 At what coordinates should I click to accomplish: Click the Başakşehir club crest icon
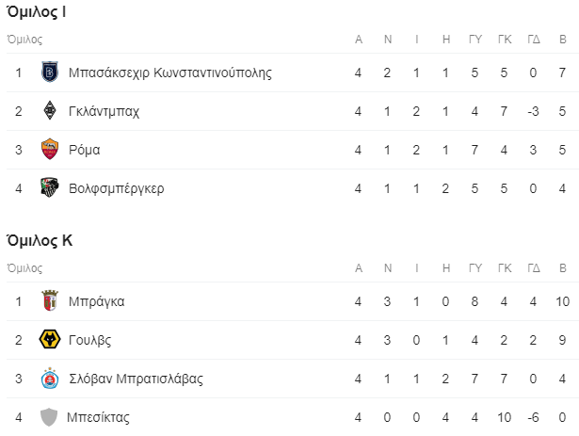[50, 73]
